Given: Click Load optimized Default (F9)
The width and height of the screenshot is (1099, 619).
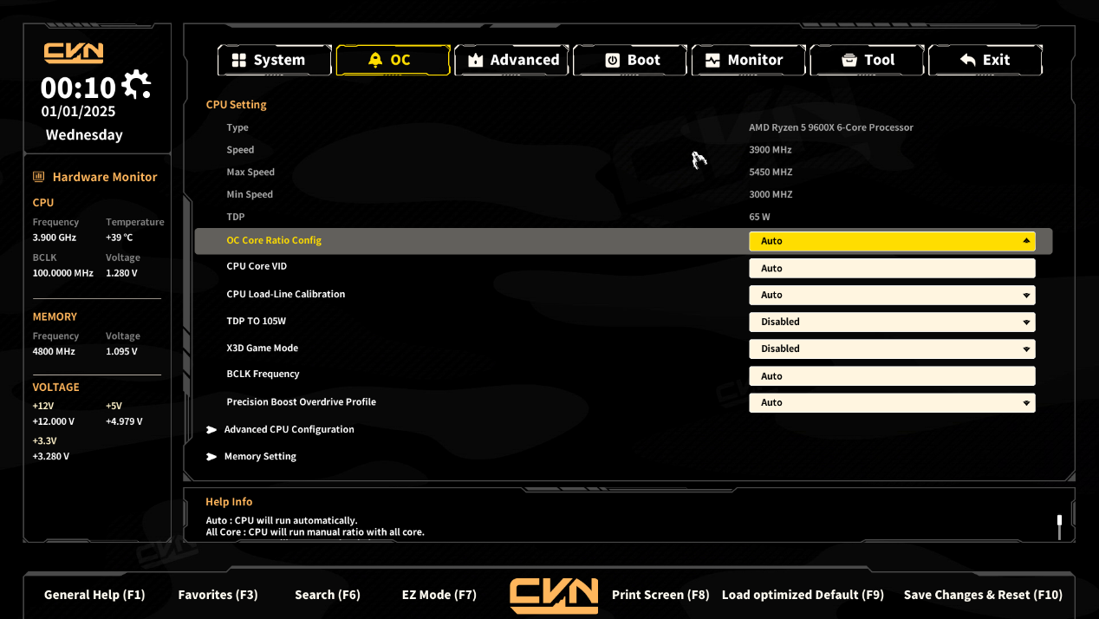Looking at the screenshot, I should (803, 595).
